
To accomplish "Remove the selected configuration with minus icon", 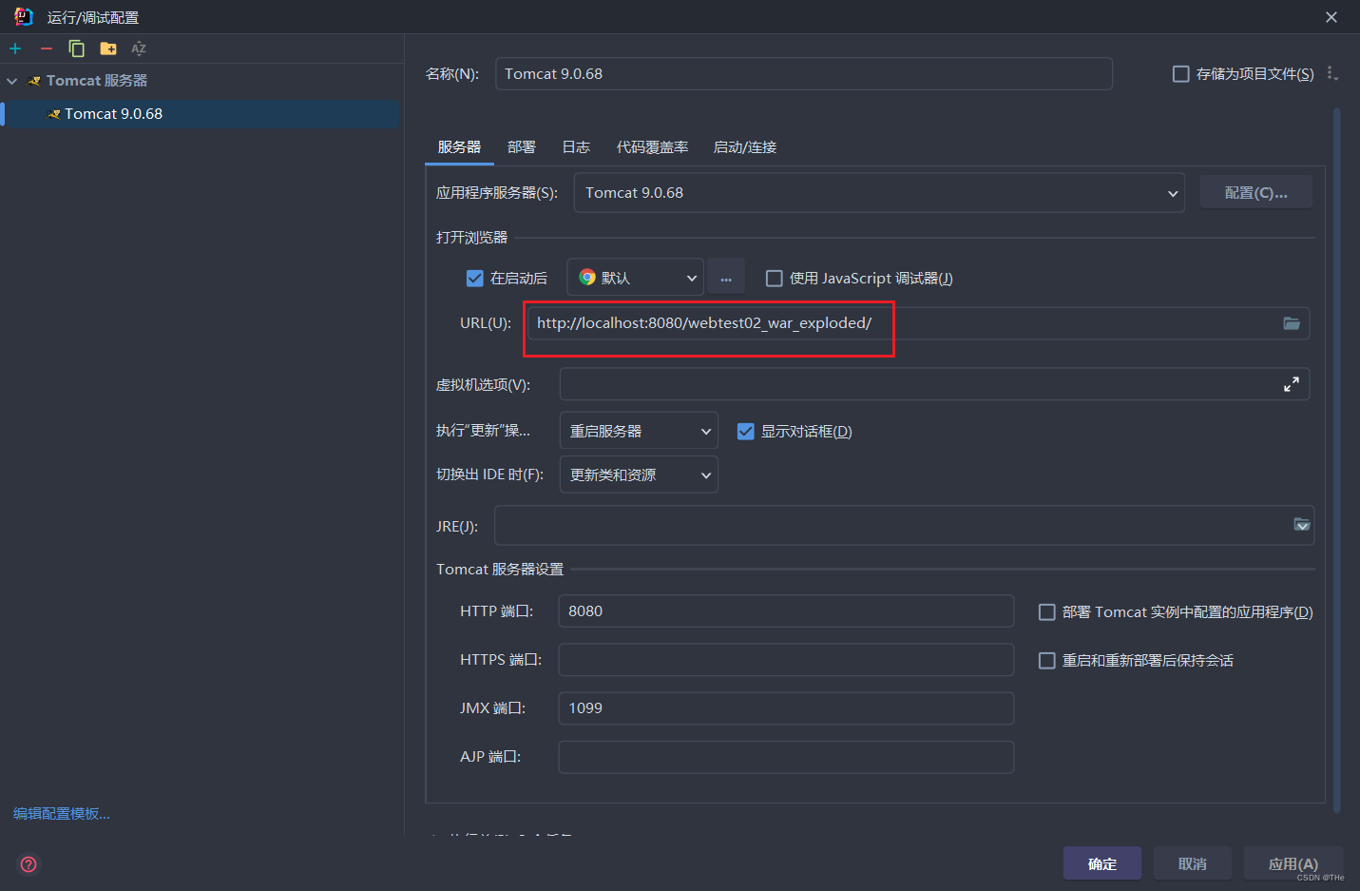I will click(46, 48).
